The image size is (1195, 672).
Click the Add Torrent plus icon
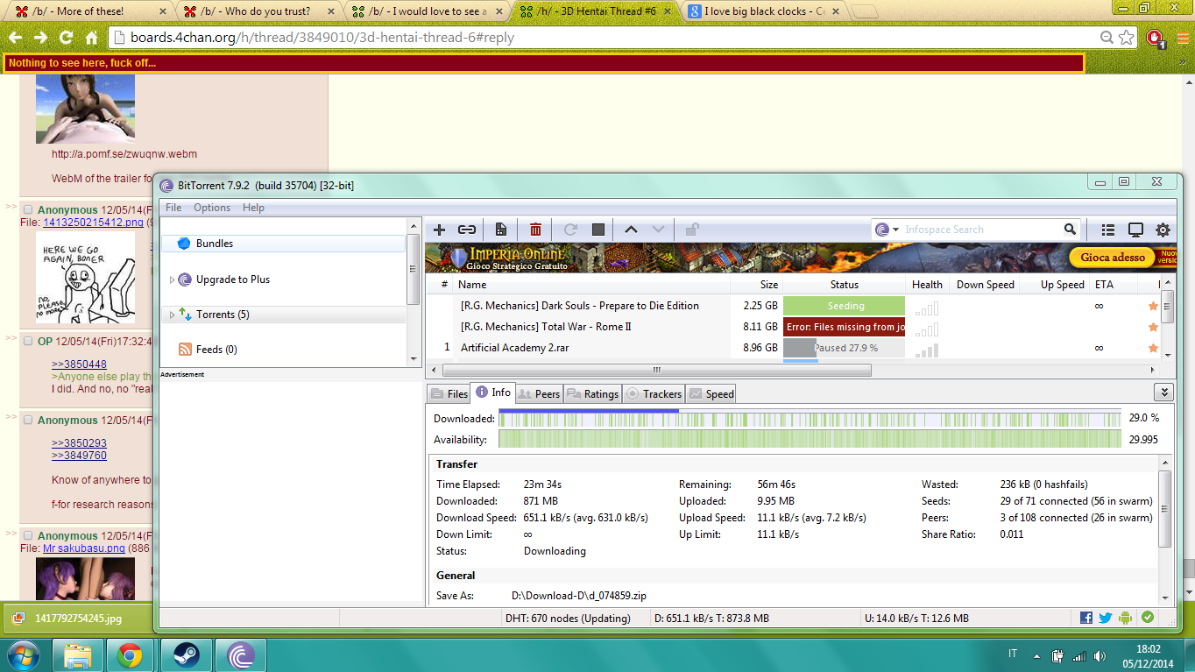click(x=440, y=230)
